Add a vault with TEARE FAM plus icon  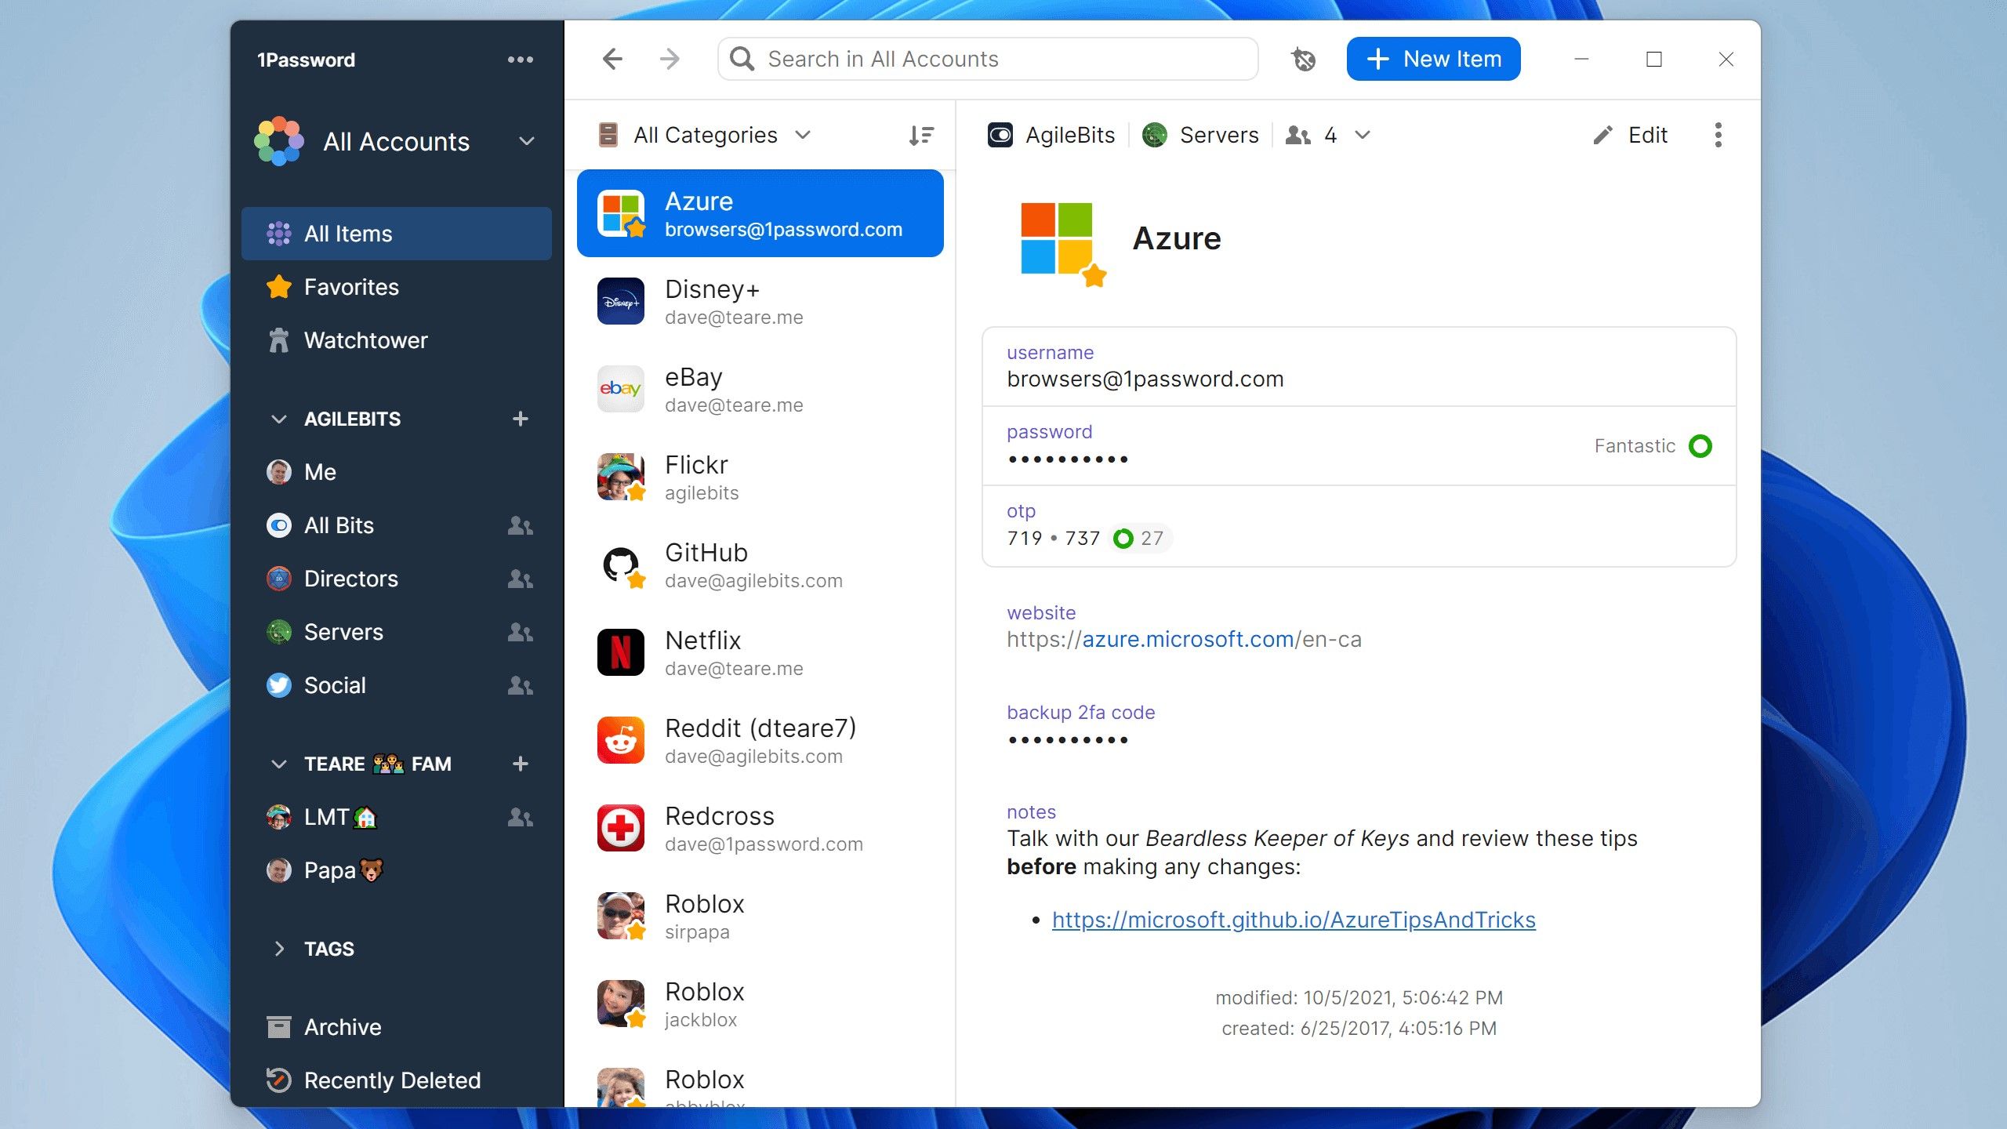(520, 764)
